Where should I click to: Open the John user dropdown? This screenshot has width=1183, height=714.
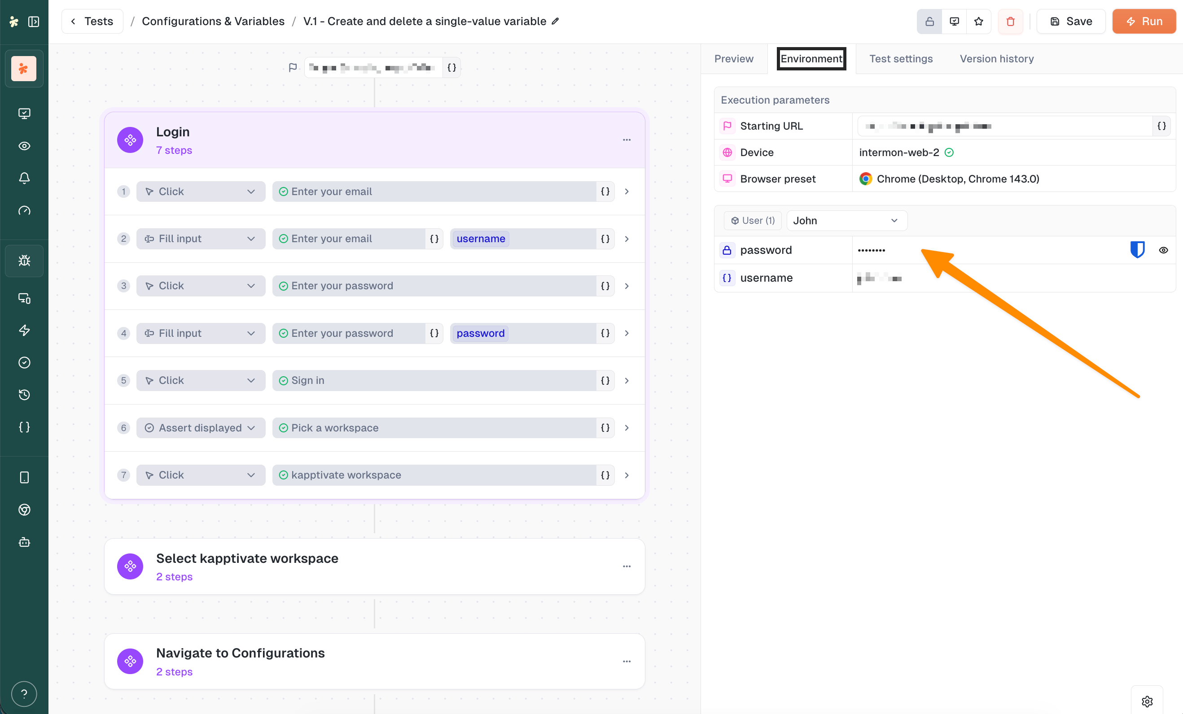point(846,220)
